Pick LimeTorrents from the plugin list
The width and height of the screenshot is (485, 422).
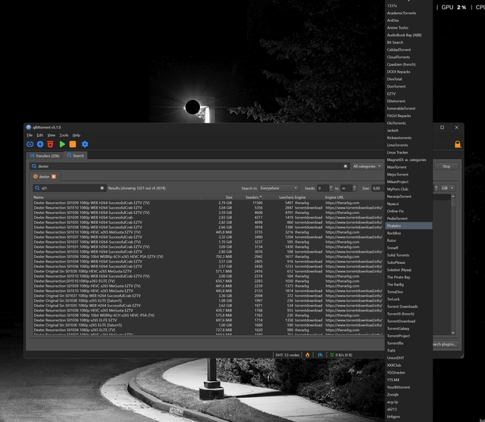(408, 145)
